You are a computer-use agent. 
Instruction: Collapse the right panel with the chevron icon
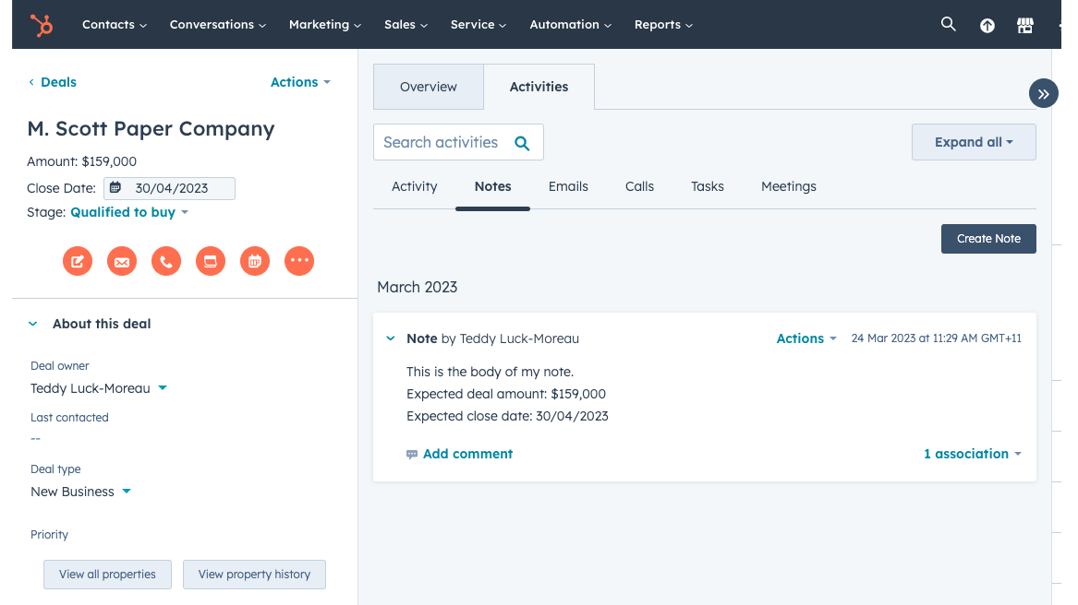tap(1043, 93)
